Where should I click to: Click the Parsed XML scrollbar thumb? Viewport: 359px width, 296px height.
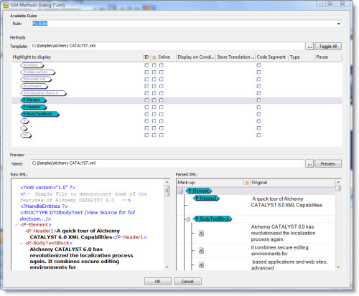tap(338, 188)
